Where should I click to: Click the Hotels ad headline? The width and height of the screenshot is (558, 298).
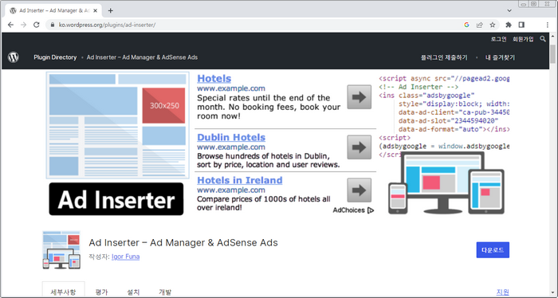[214, 79]
